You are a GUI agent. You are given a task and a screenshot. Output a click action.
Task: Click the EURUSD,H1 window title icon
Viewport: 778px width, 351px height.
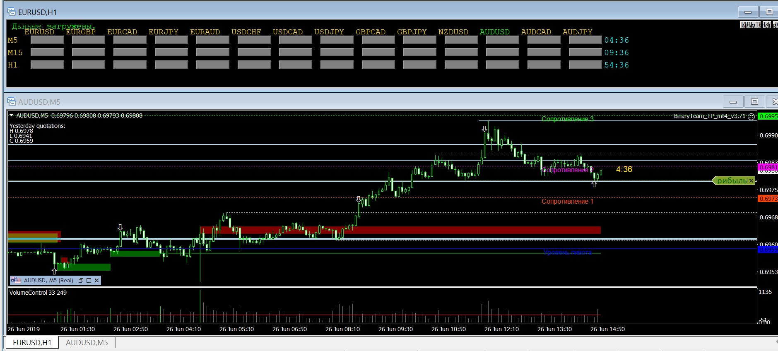pyautogui.click(x=11, y=12)
